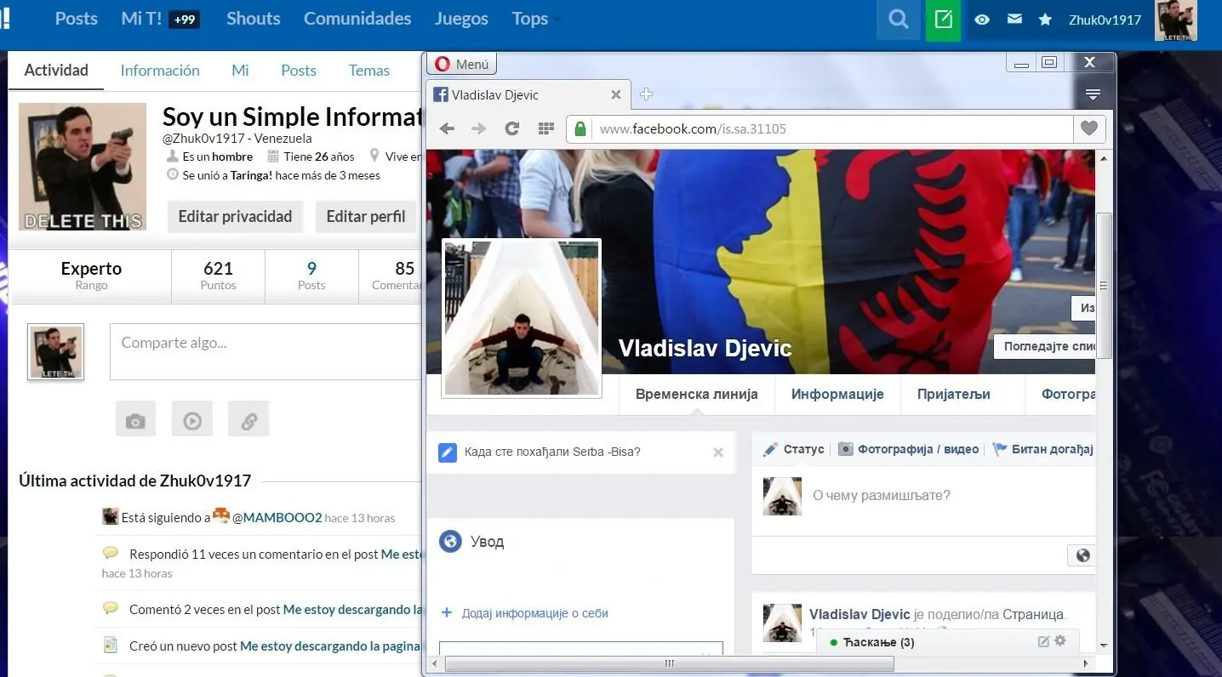Click the new chat message compose icon

point(1043,641)
